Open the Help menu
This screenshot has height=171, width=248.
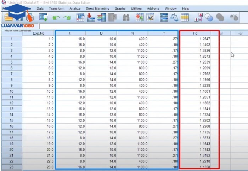coord(186,8)
